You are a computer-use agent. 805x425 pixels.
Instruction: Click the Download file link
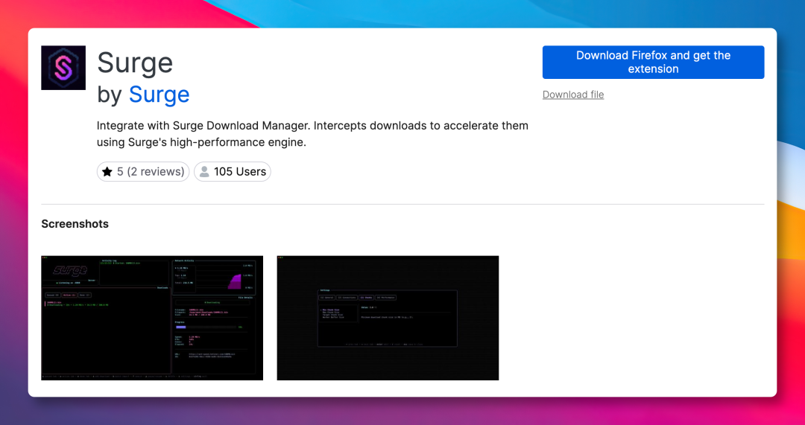[573, 95]
